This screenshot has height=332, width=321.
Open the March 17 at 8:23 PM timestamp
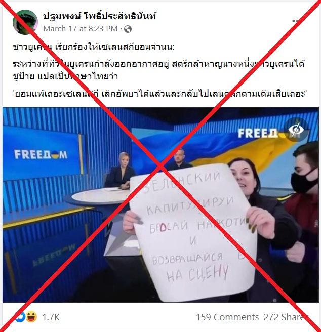pyautogui.click(x=81, y=29)
